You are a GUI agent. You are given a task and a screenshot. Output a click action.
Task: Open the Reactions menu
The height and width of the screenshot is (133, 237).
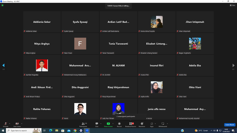click(142, 125)
